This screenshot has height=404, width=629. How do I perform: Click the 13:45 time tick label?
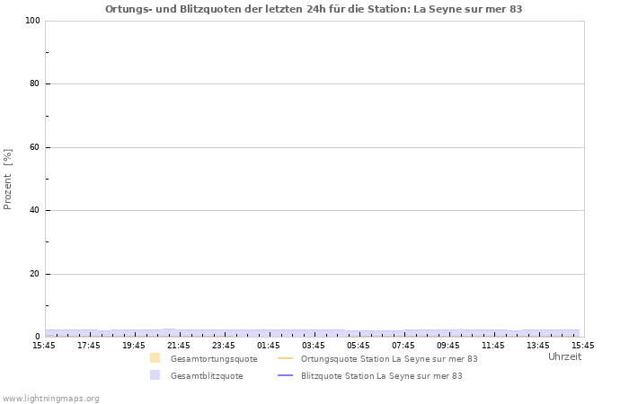(538, 345)
